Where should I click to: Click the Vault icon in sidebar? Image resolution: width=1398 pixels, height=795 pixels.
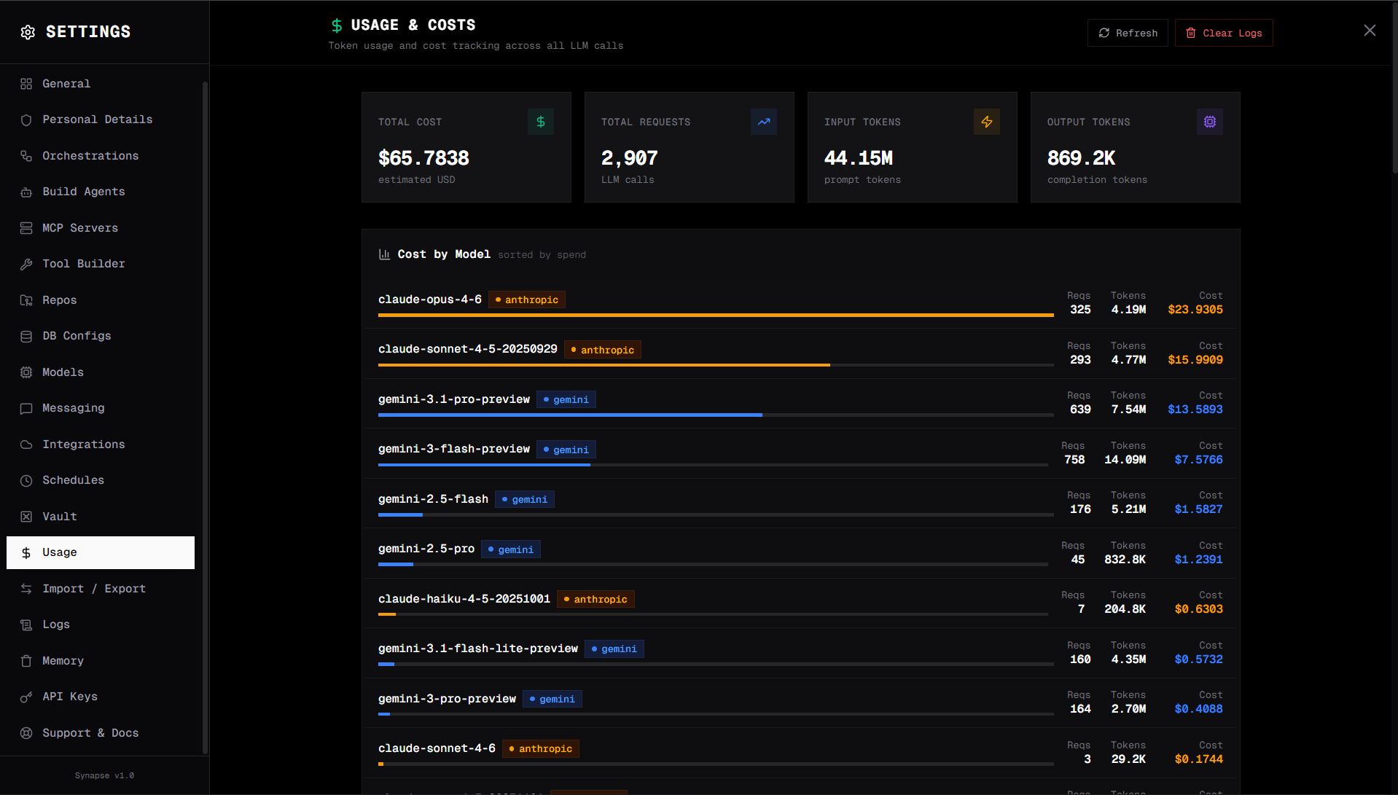(x=26, y=517)
